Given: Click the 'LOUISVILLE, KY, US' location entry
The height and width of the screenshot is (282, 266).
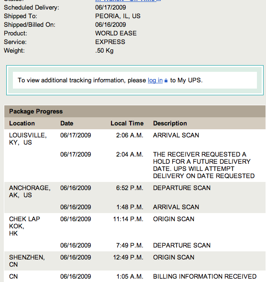Looking at the screenshot, I should 28,139.
